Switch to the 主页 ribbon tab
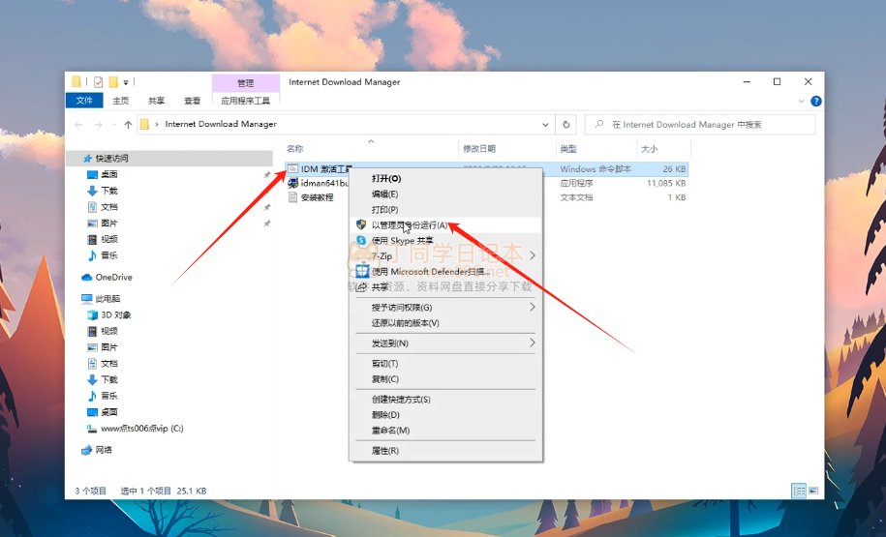The width and height of the screenshot is (886, 537). [x=120, y=101]
